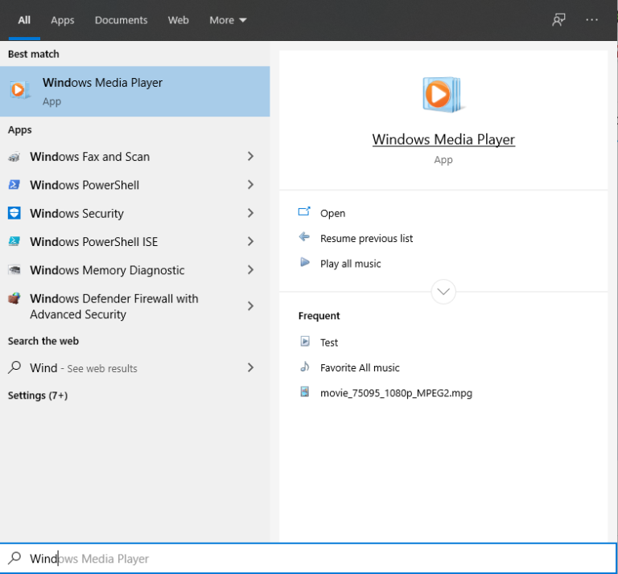The image size is (618, 574).
Task: Open movie_75095_1080p_MPEG2.mpg from Frequent list
Action: click(396, 393)
